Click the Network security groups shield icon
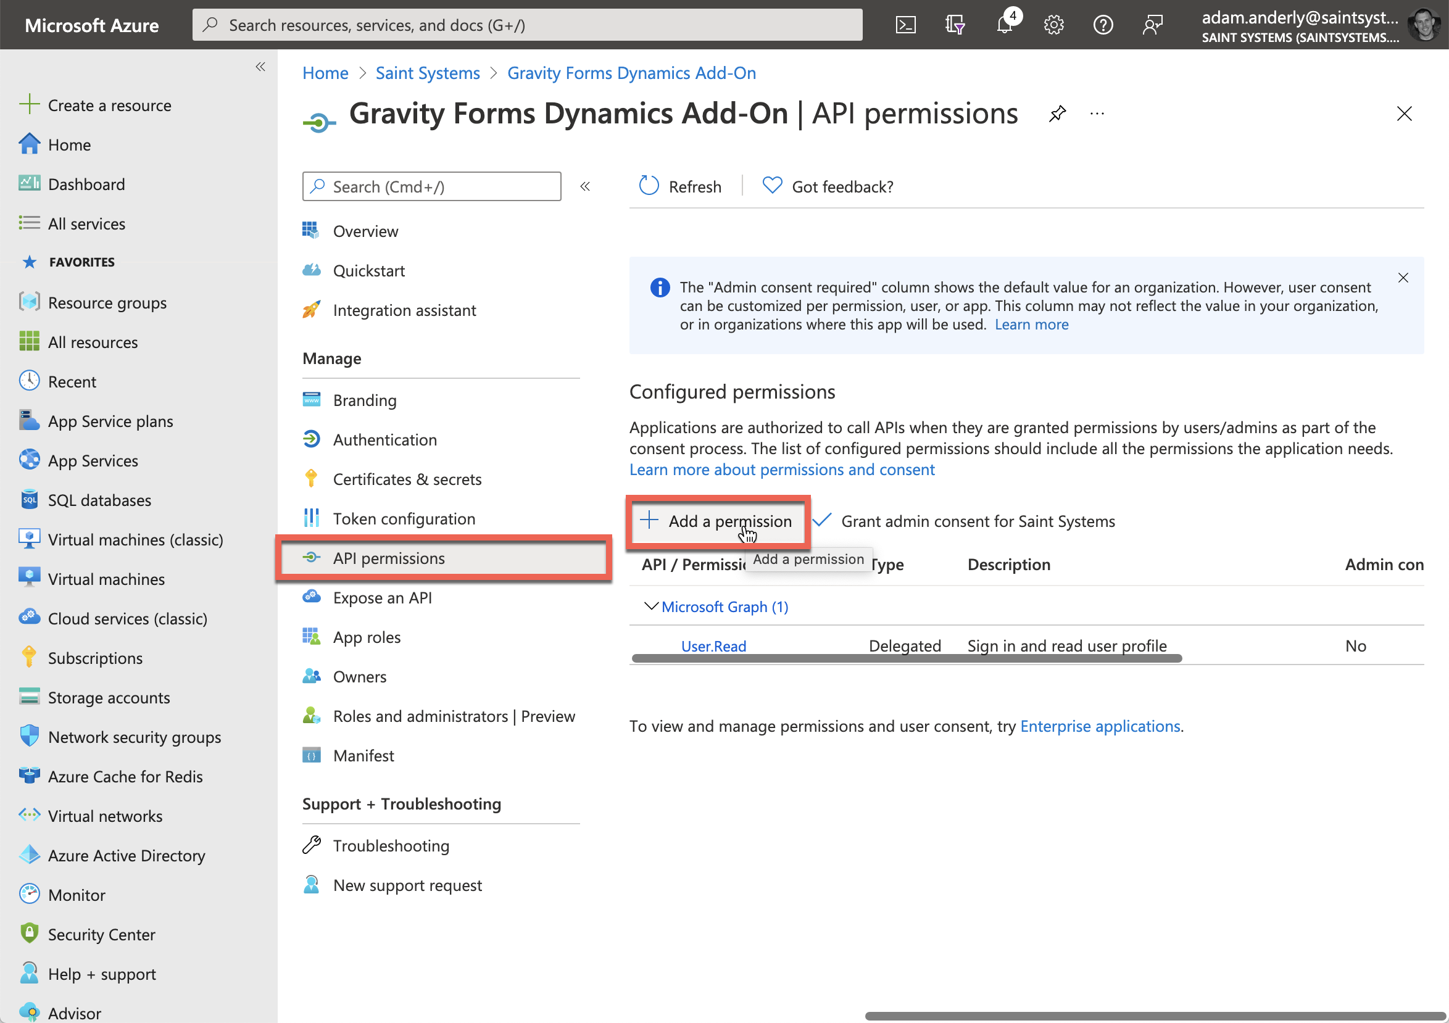The image size is (1449, 1023). [29, 737]
